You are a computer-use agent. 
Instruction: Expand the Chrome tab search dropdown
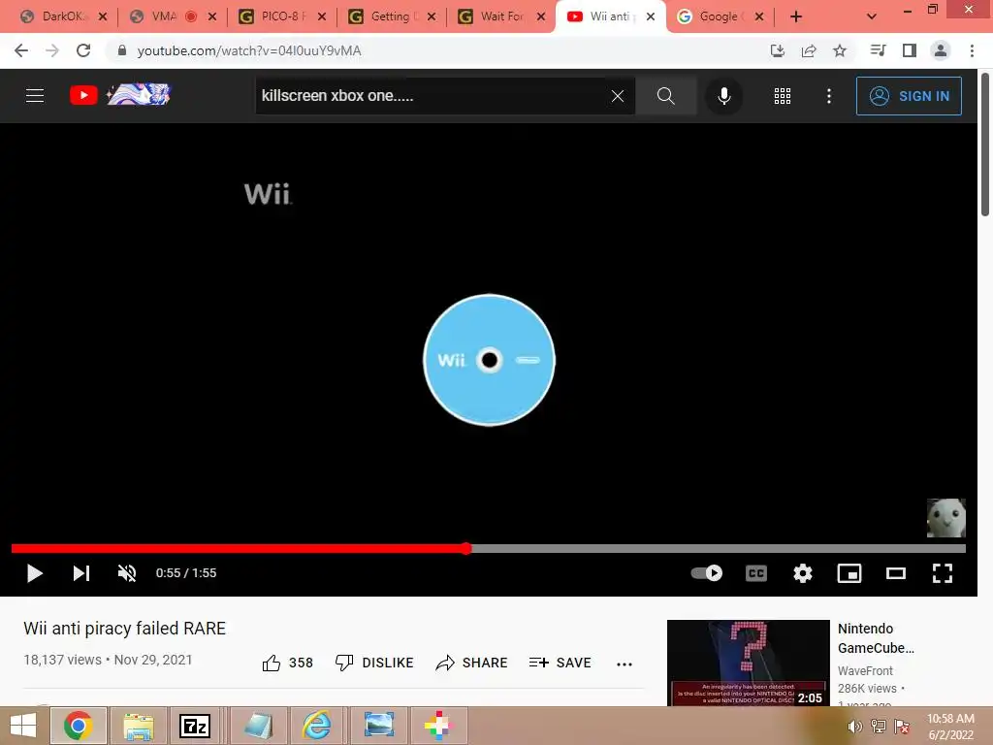872,16
